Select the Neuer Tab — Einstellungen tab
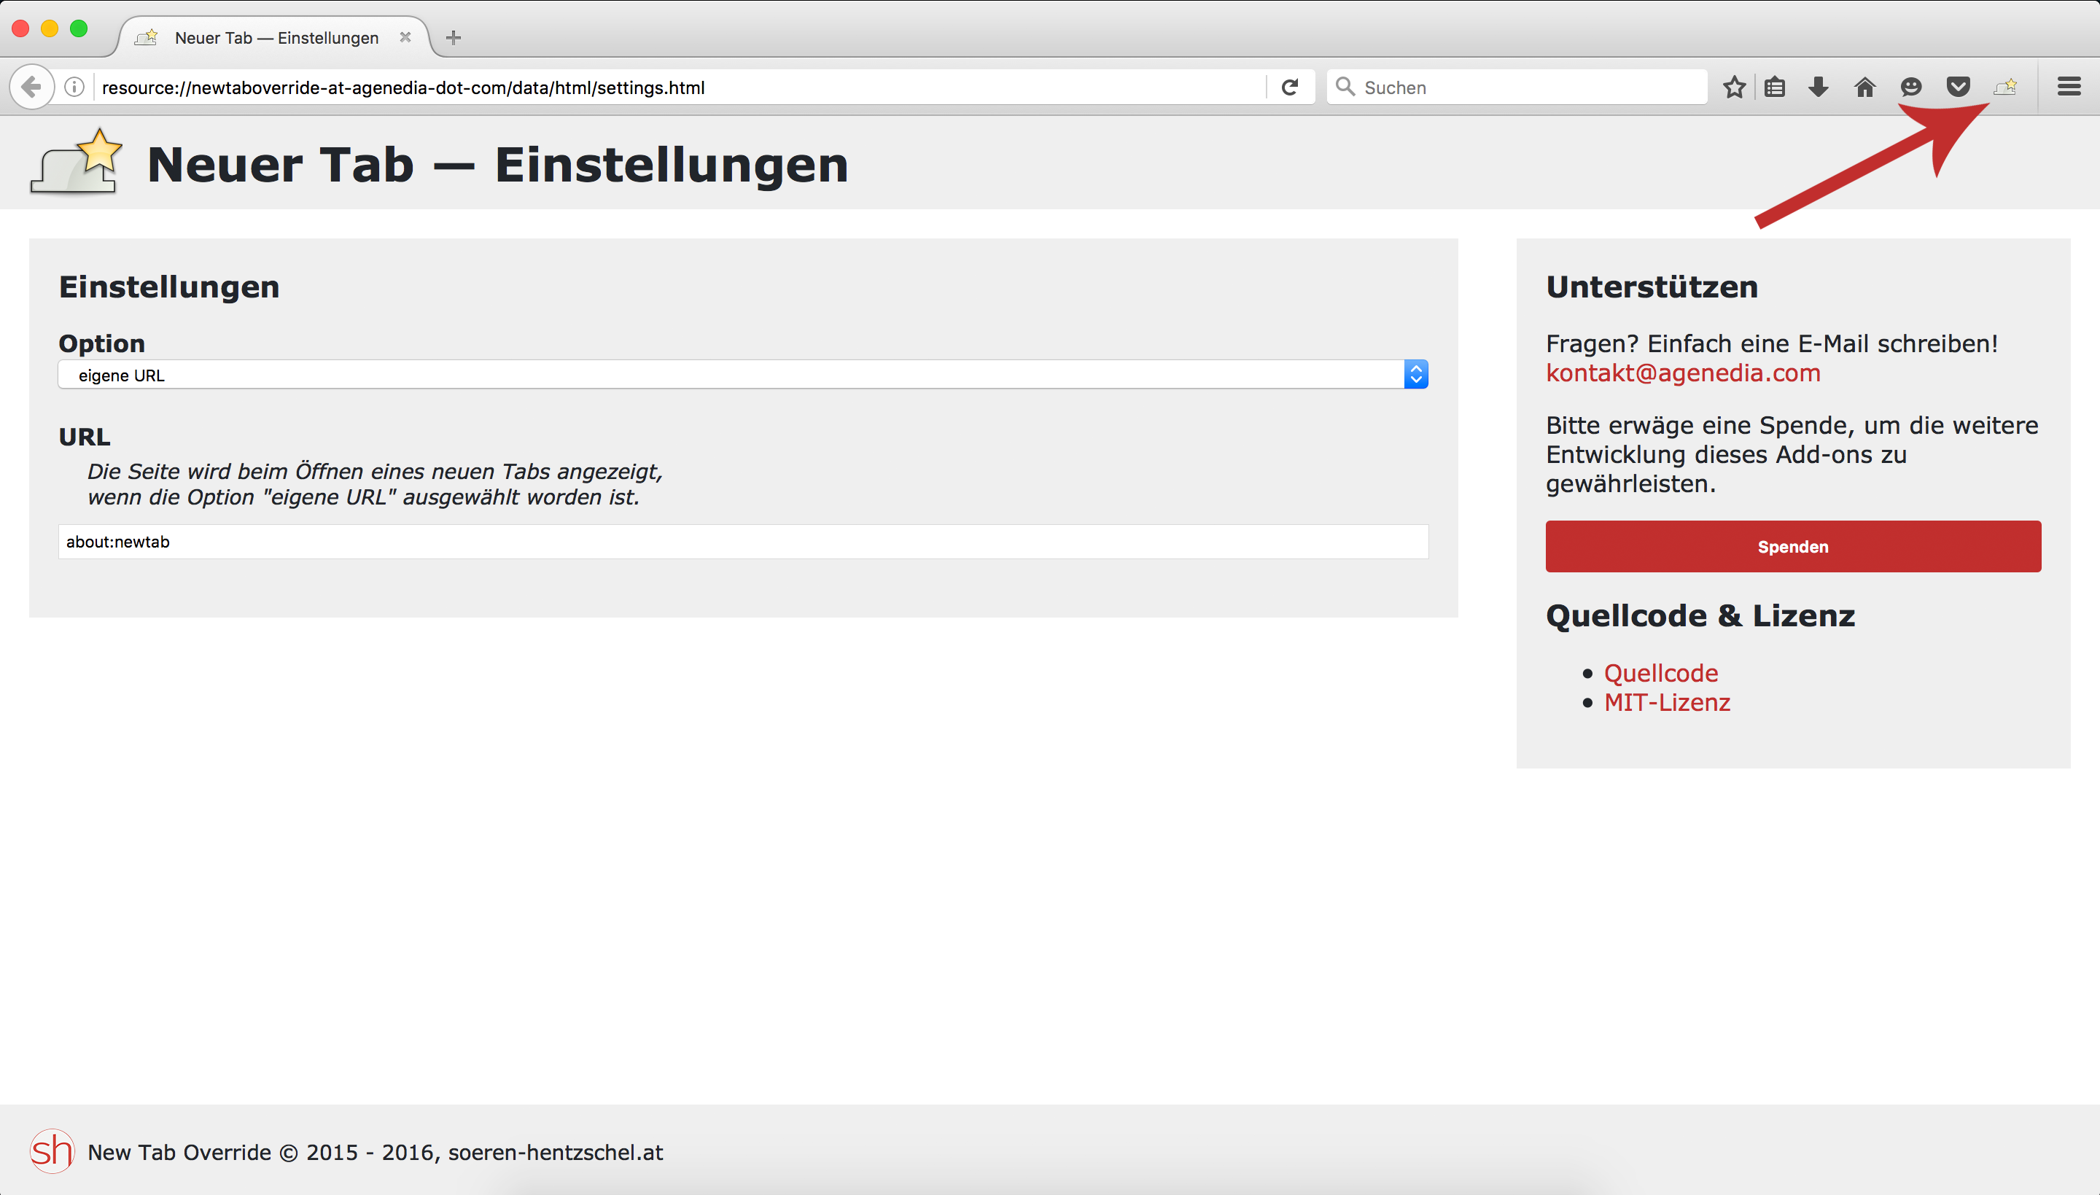2100x1195 pixels. (276, 38)
